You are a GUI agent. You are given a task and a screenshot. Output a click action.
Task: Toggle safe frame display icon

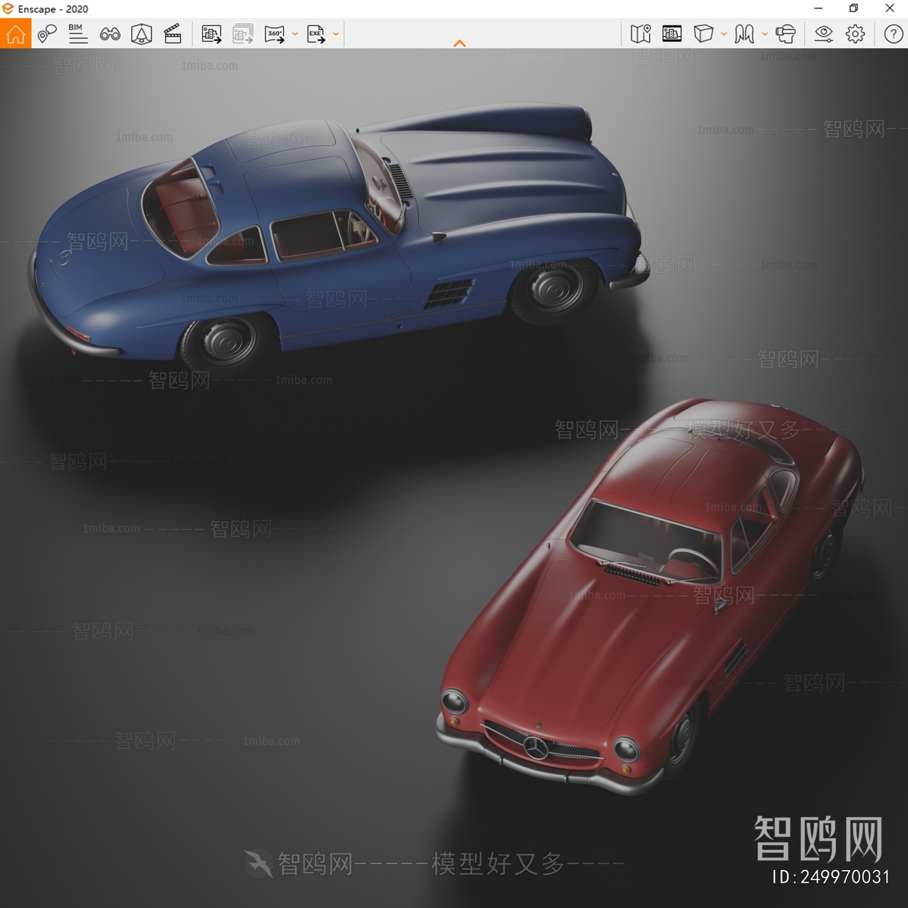point(672,34)
